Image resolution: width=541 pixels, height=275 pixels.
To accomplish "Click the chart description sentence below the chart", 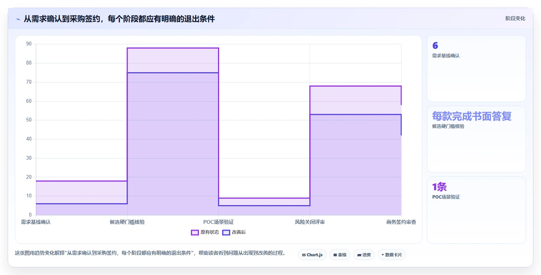I will click(150, 253).
